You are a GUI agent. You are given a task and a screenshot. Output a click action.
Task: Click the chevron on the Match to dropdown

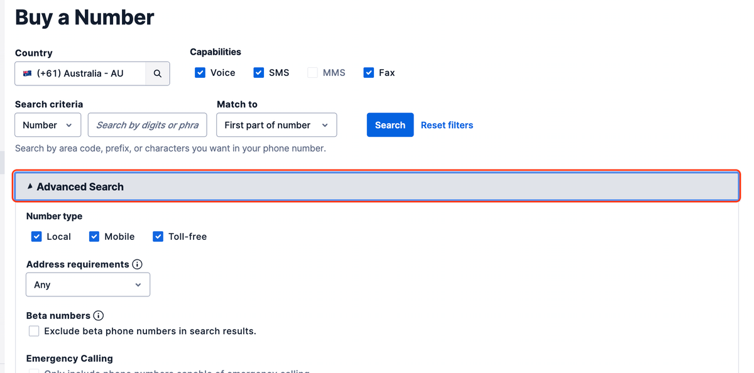coord(325,125)
